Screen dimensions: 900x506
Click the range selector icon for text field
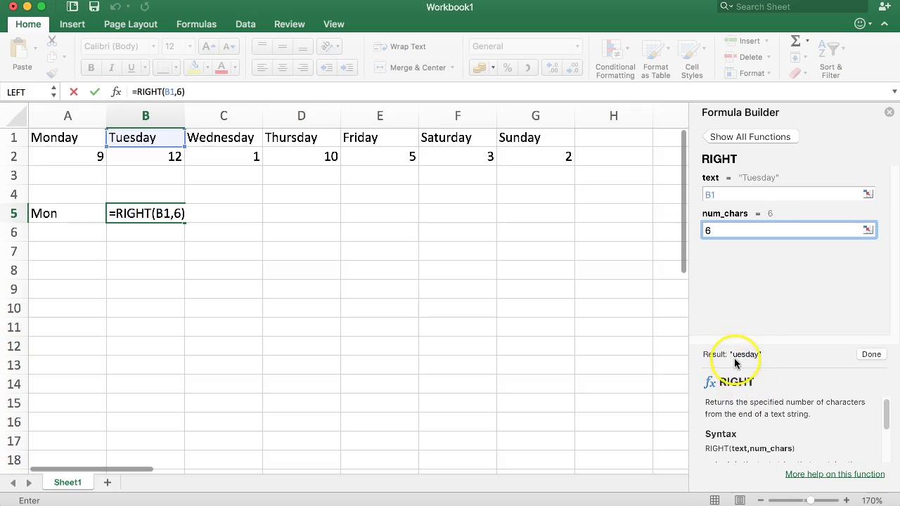(868, 194)
